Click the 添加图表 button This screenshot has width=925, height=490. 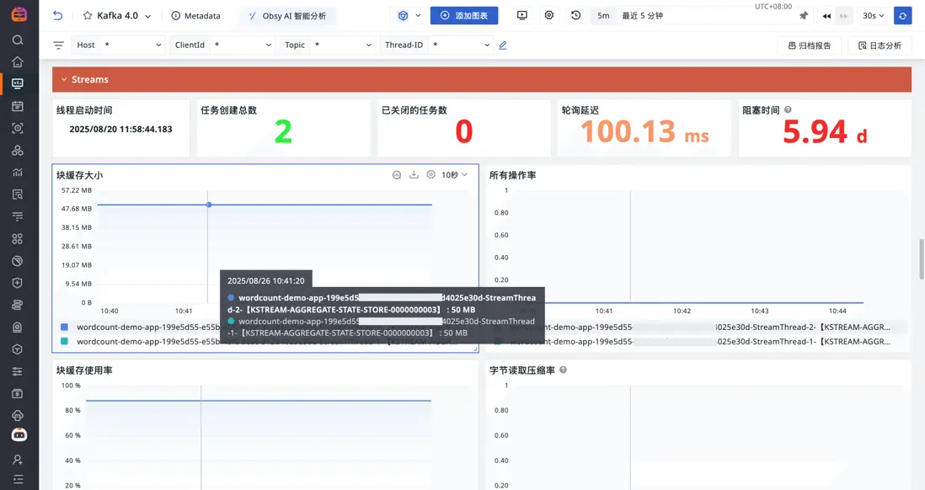pos(464,15)
